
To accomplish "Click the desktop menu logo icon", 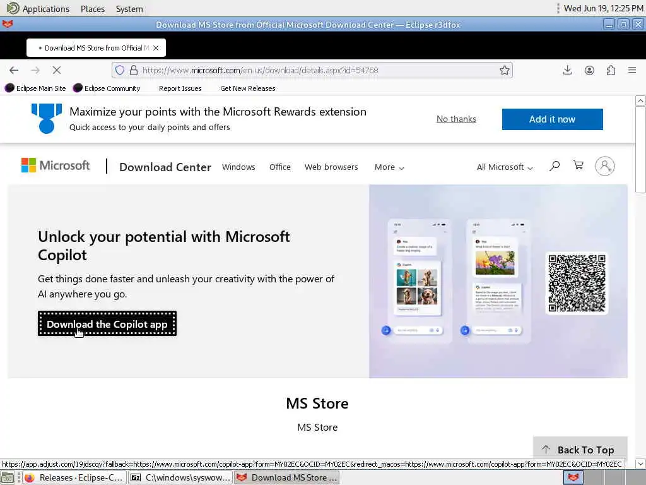I will (13, 8).
